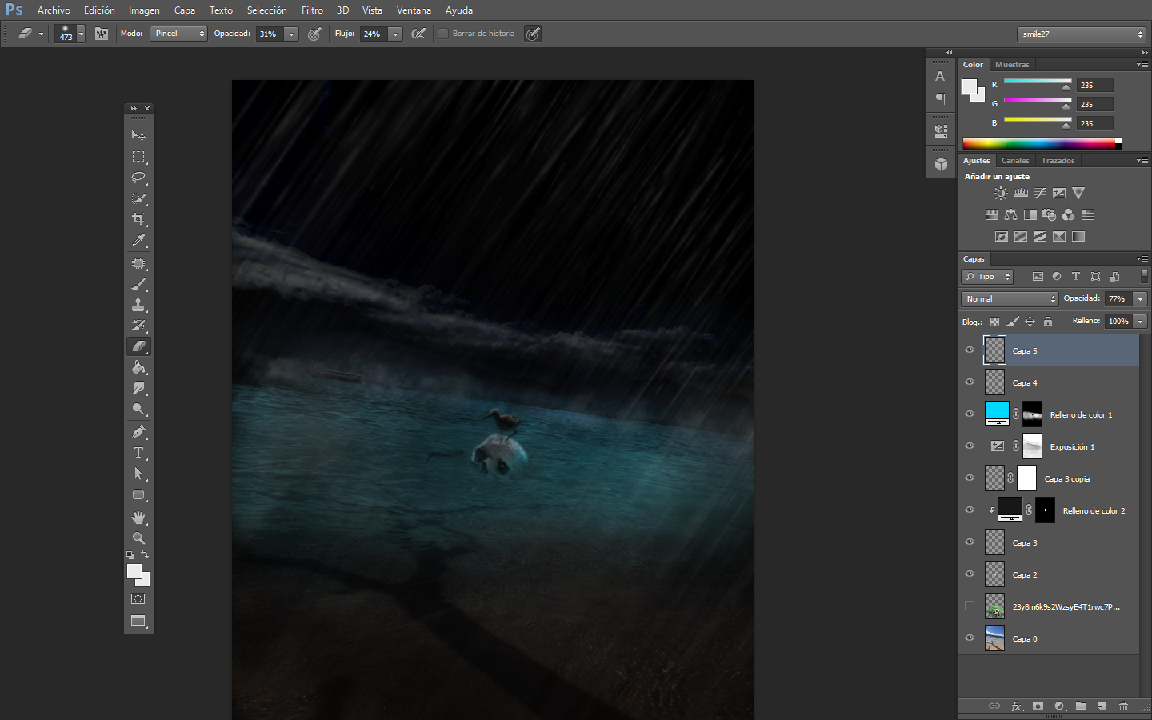Viewport: 1152px width, 720px height.
Task: Hide the Exposición 1 layer
Action: click(970, 446)
